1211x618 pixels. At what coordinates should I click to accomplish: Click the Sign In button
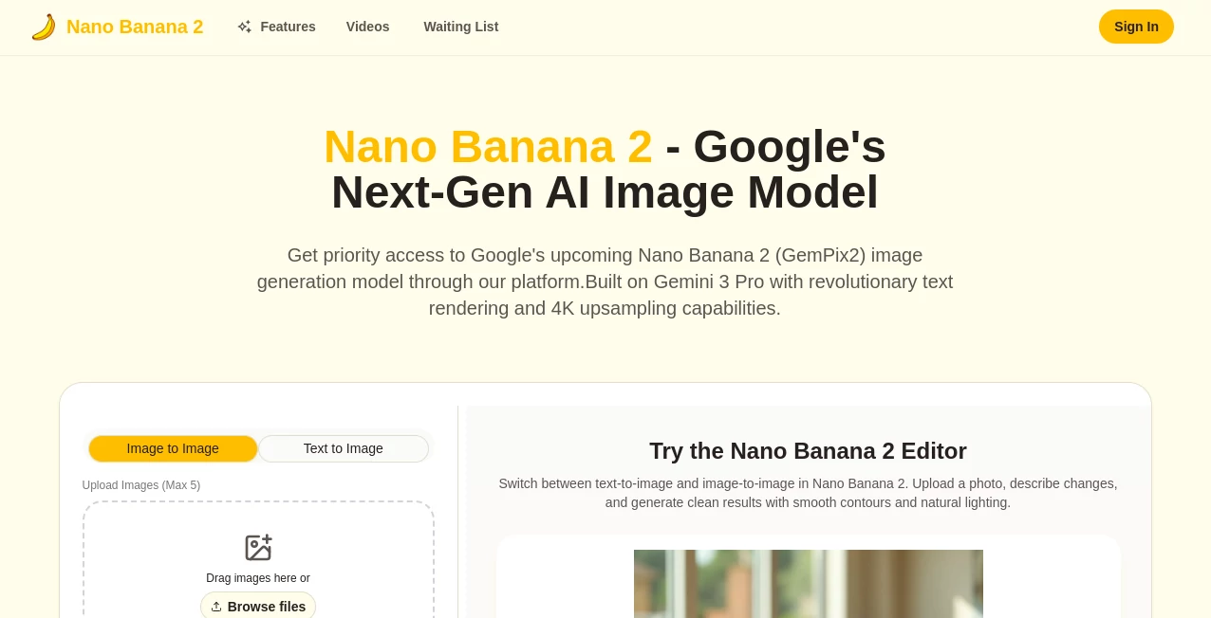point(1136,27)
